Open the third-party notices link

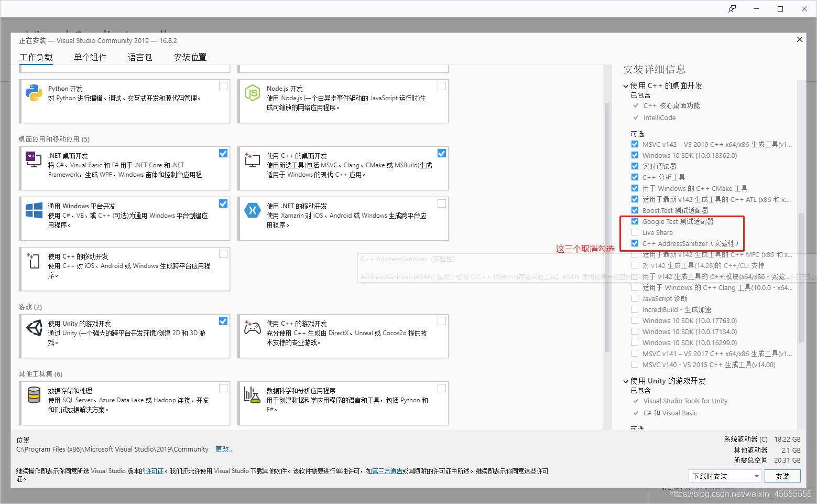(x=387, y=471)
